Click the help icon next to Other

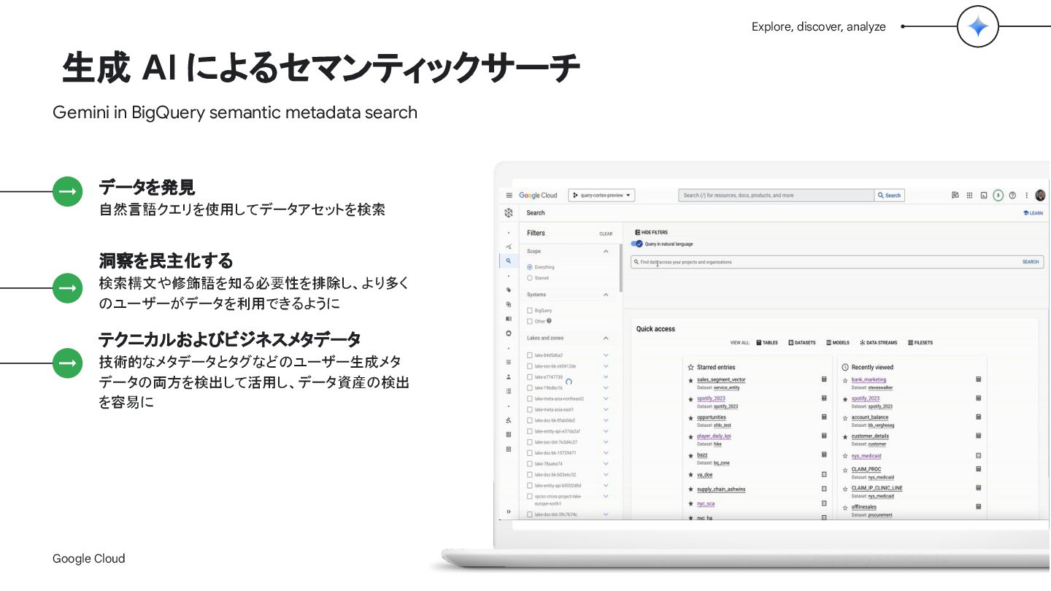coord(549,320)
